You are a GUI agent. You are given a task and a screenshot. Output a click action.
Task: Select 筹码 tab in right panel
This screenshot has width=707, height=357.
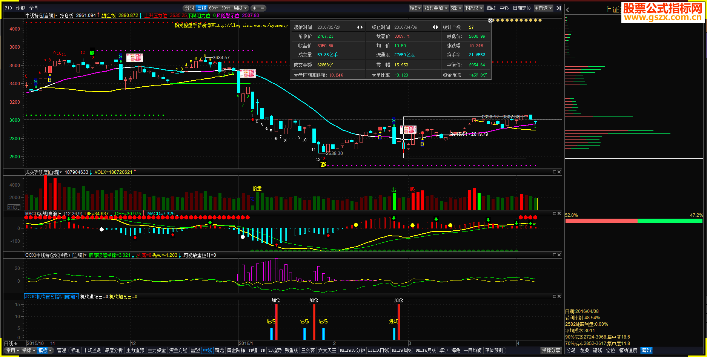(646, 350)
